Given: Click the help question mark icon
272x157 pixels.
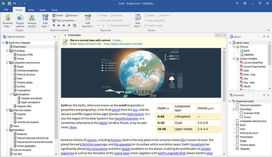Looking at the screenshot, I should tap(237, 4).
